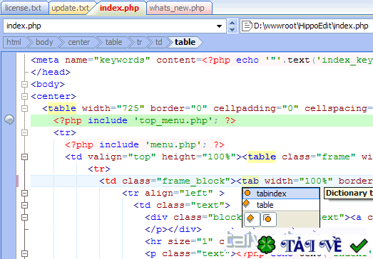Click the <hr size="1" line

pyautogui.click(x=185, y=242)
